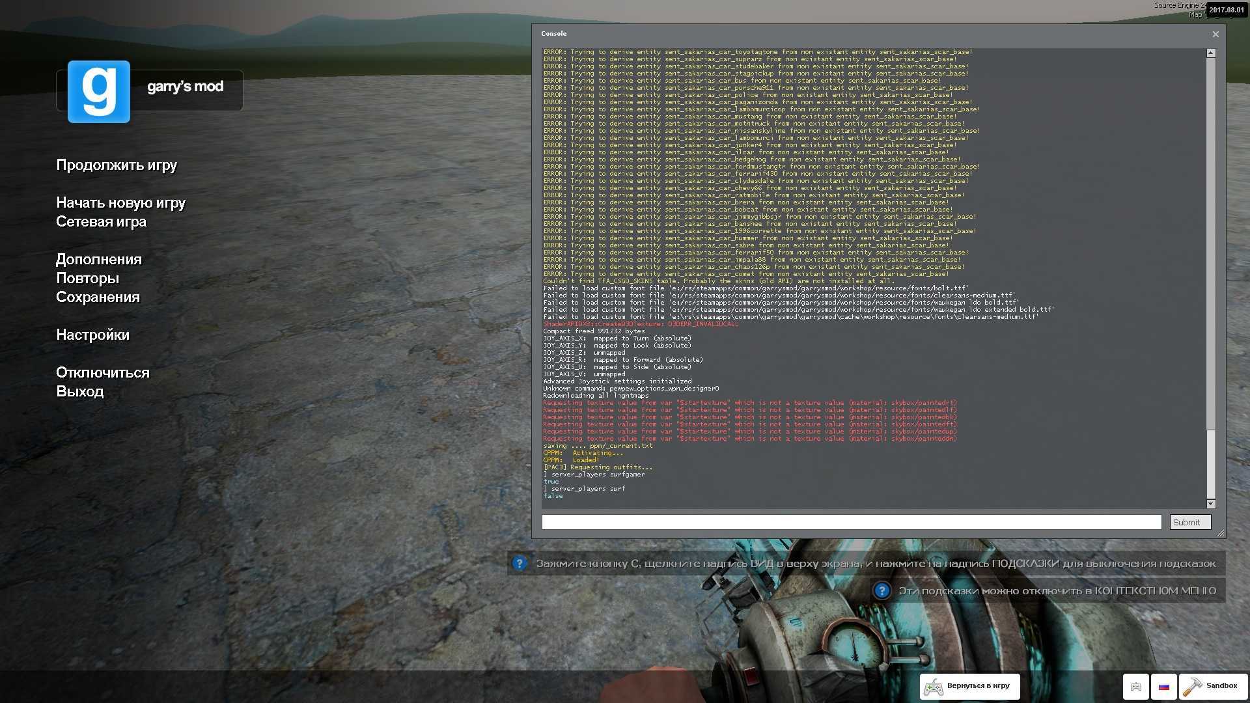Choose Отключиться to disconnect
This screenshot has width=1250, height=703.
pos(103,373)
